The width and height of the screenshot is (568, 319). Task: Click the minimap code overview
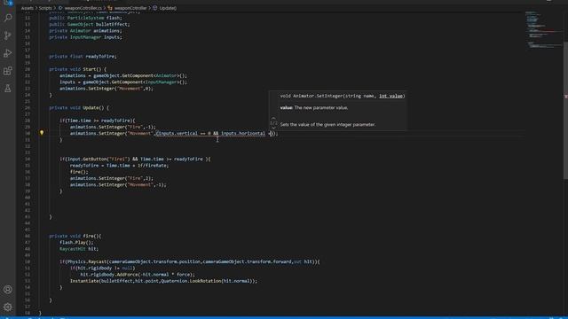click(x=543, y=31)
